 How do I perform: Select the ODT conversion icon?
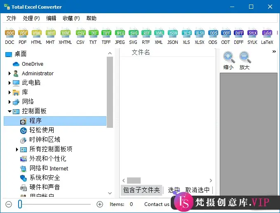226,36
